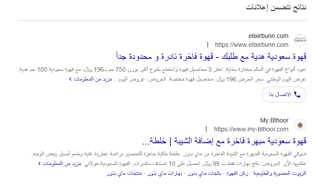This screenshot has height=187, width=313.
Task: Click the https://www.my-bthoor.com URL text
Action: [x=251, y=129]
